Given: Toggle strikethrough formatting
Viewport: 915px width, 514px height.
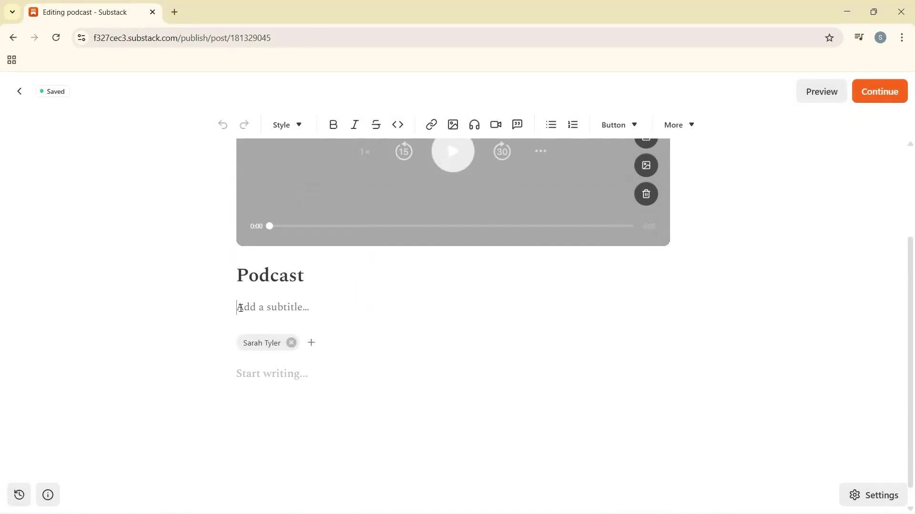Looking at the screenshot, I should (376, 124).
